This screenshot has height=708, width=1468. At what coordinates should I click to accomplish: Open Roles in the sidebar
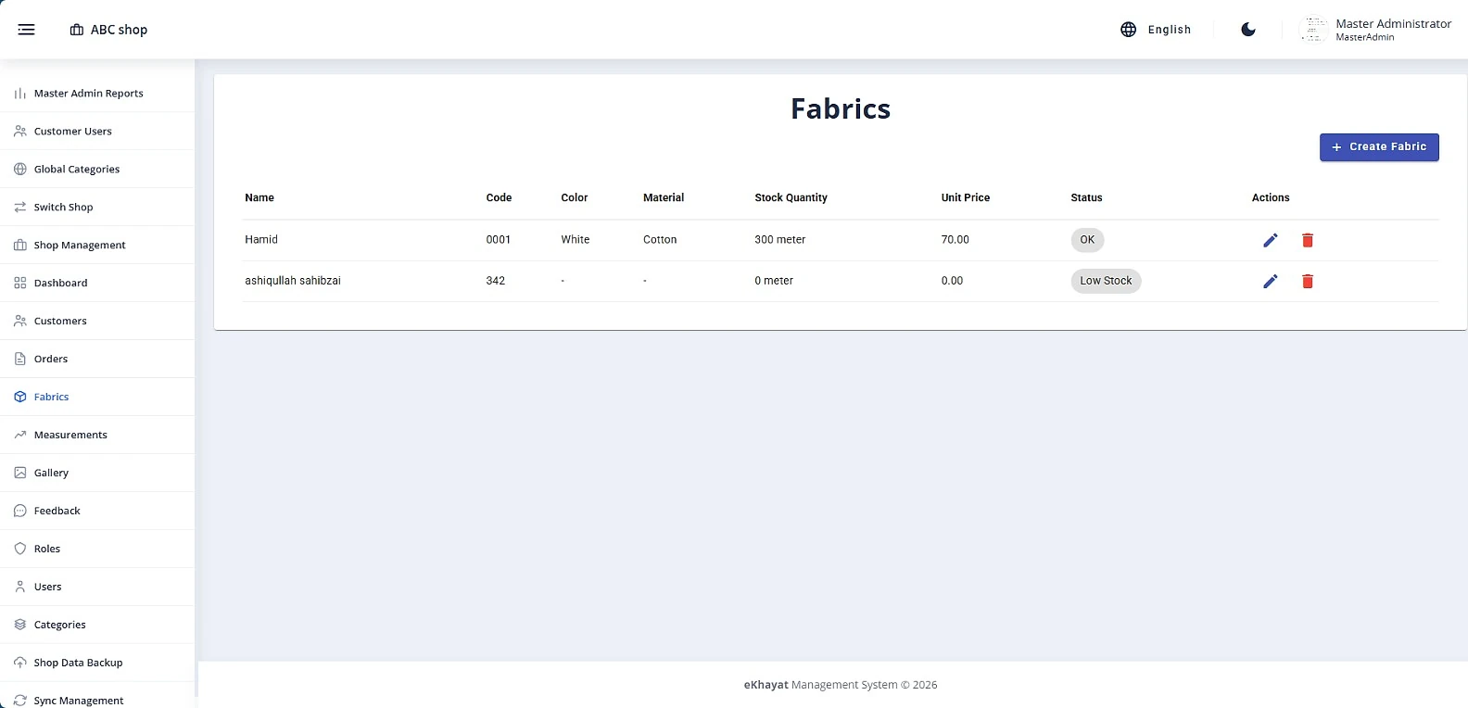point(97,550)
